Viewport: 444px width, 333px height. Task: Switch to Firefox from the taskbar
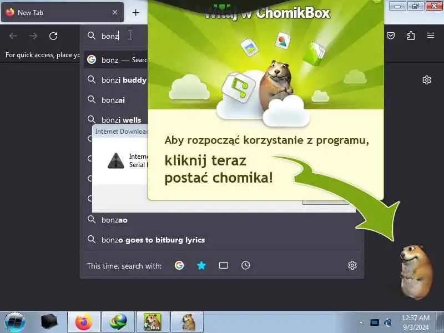tap(84, 322)
